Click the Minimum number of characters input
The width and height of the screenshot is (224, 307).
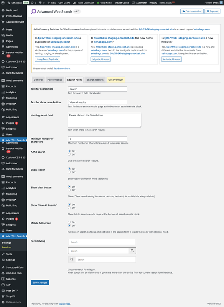pos(97,139)
